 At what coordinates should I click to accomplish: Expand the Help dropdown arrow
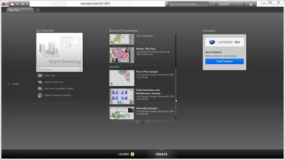tap(255, 4)
